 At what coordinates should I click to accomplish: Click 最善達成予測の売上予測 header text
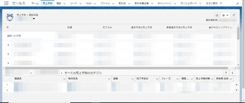pyautogui.click(x=179, y=28)
